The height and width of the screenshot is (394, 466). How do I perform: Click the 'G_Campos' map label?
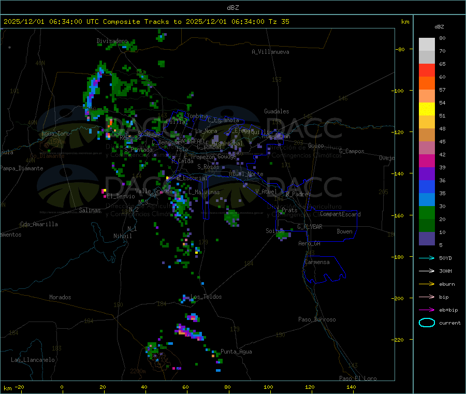tap(352, 151)
